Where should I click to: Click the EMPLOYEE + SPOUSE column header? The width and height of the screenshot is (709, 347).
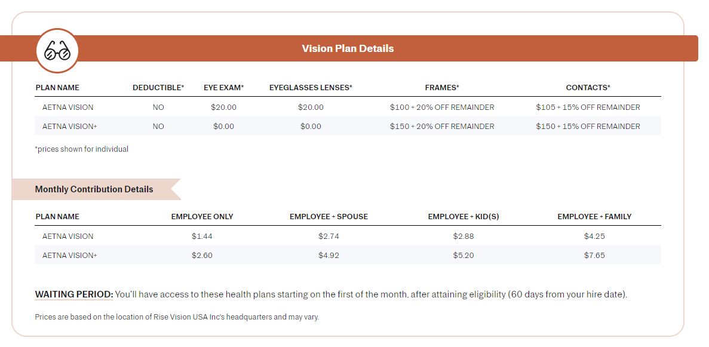(x=329, y=217)
